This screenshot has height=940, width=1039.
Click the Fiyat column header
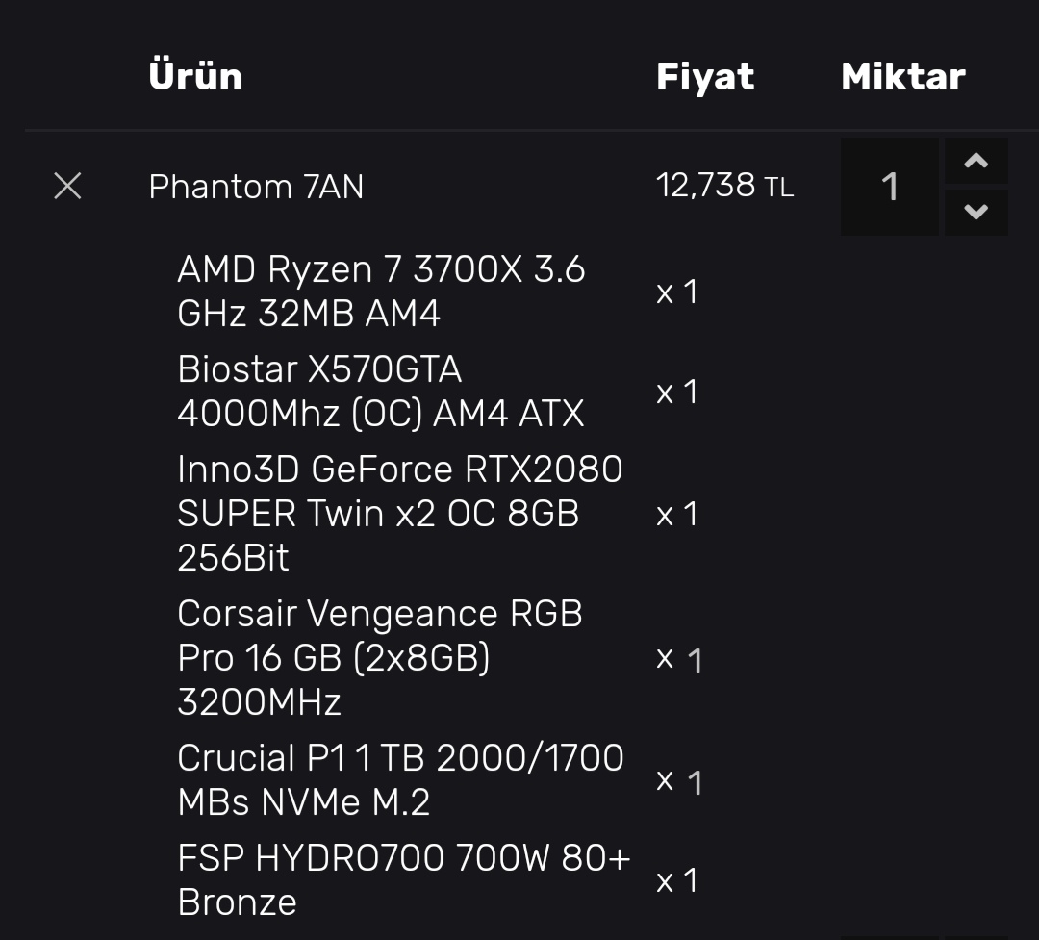click(x=705, y=77)
